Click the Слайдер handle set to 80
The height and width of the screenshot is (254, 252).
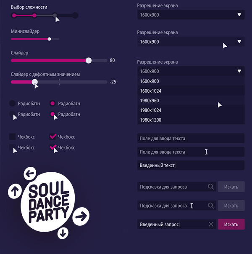(89, 60)
